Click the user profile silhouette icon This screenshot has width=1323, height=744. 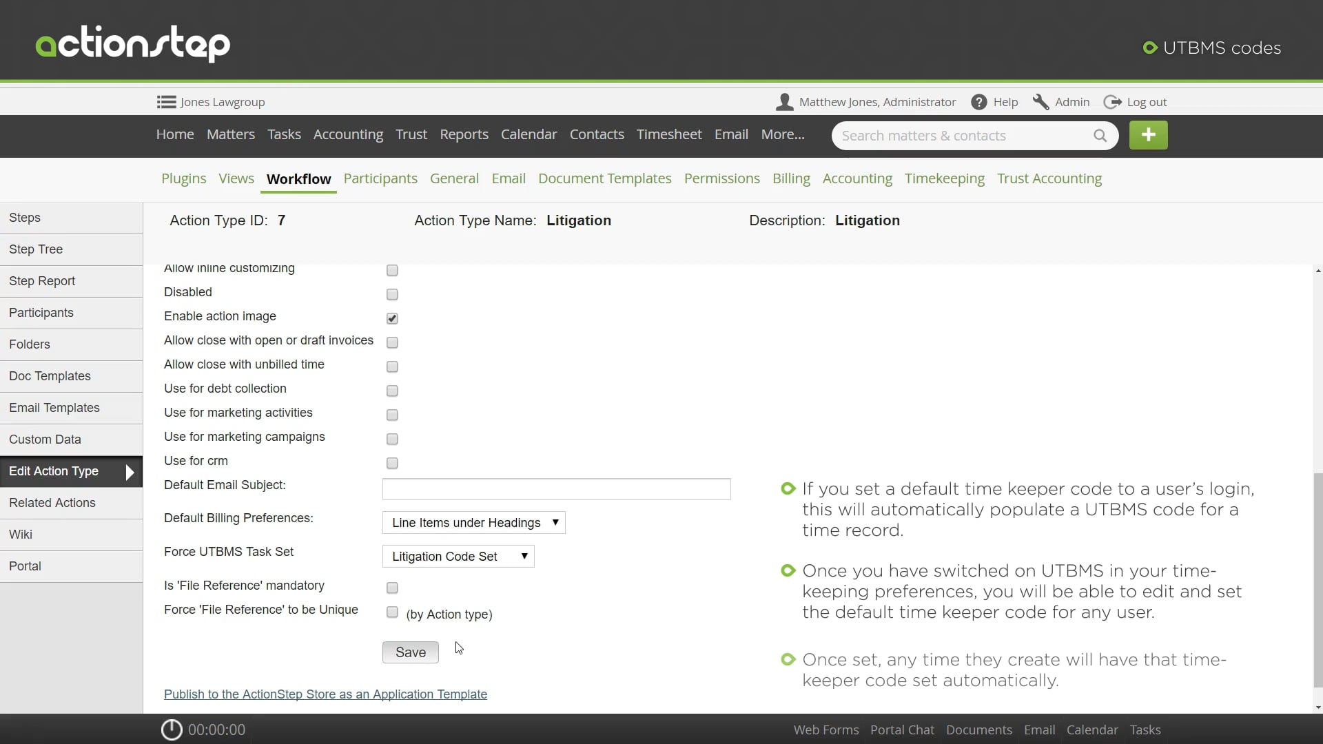[784, 102]
